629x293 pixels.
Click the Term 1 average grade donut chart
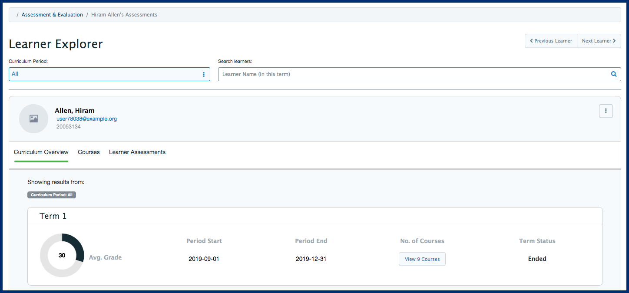(x=62, y=255)
